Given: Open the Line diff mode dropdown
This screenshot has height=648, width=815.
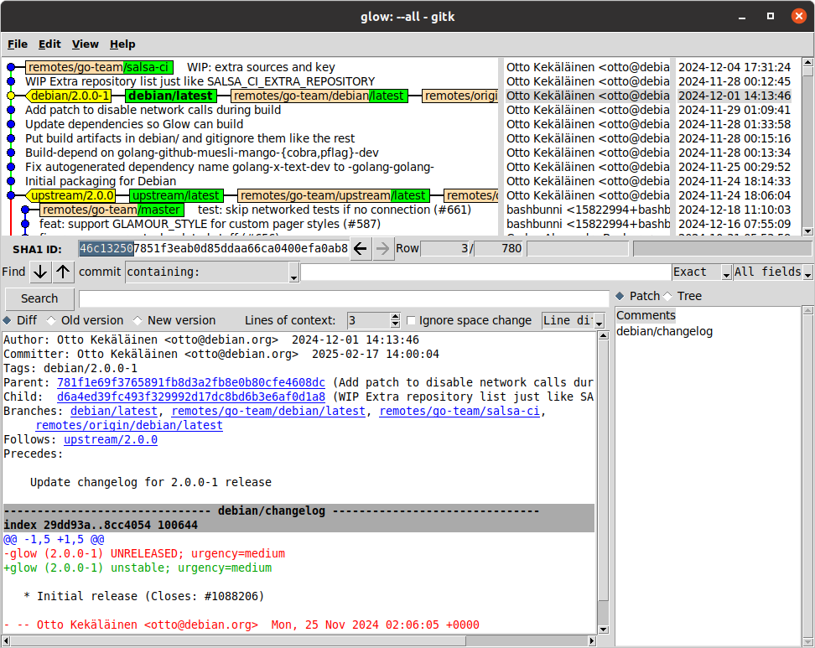Looking at the screenshot, I should coord(574,320).
